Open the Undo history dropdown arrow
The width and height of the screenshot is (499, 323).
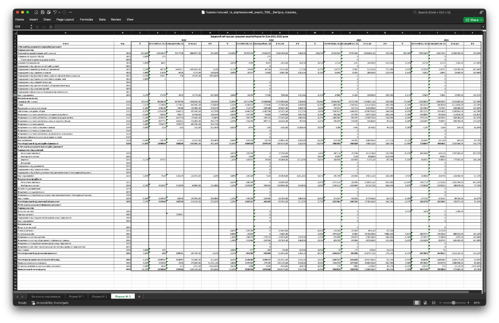59,12
